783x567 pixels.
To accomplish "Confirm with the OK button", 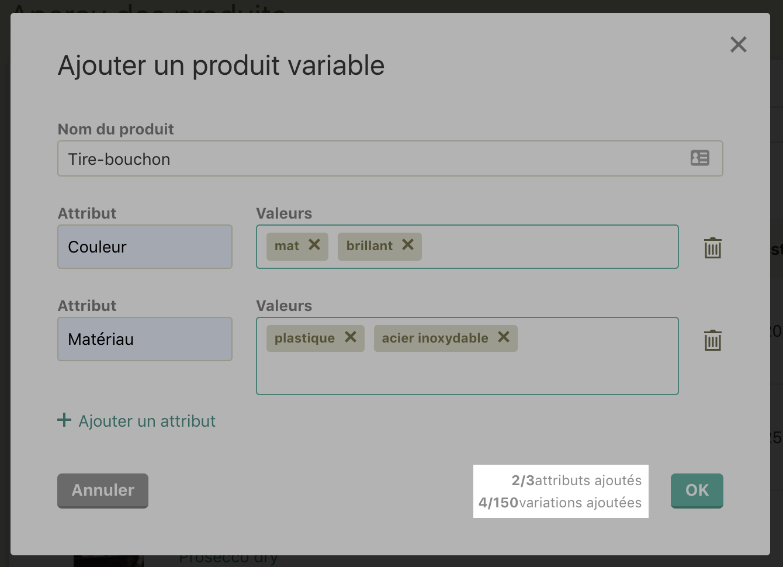I will [x=697, y=490].
